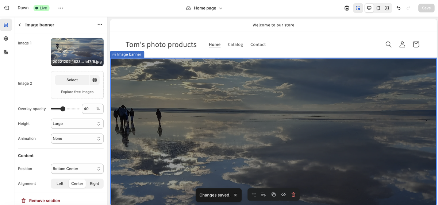
Task: Click the undo arrow in the top bar
Action: [x=399, y=8]
